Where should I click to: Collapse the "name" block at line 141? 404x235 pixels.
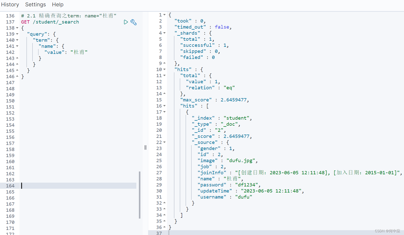coord(17,46)
